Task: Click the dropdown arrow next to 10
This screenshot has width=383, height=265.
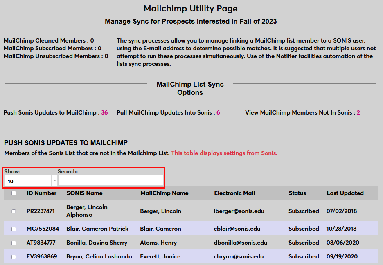Action: point(54,180)
